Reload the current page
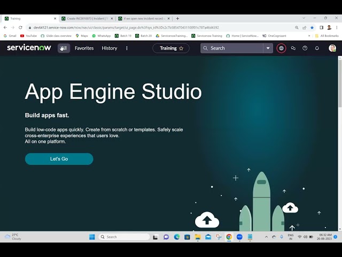This screenshot has width=342, height=257. point(20,27)
